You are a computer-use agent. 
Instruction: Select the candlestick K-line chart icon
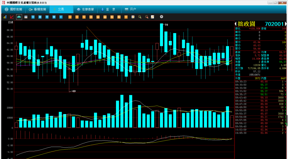coord(19,17)
